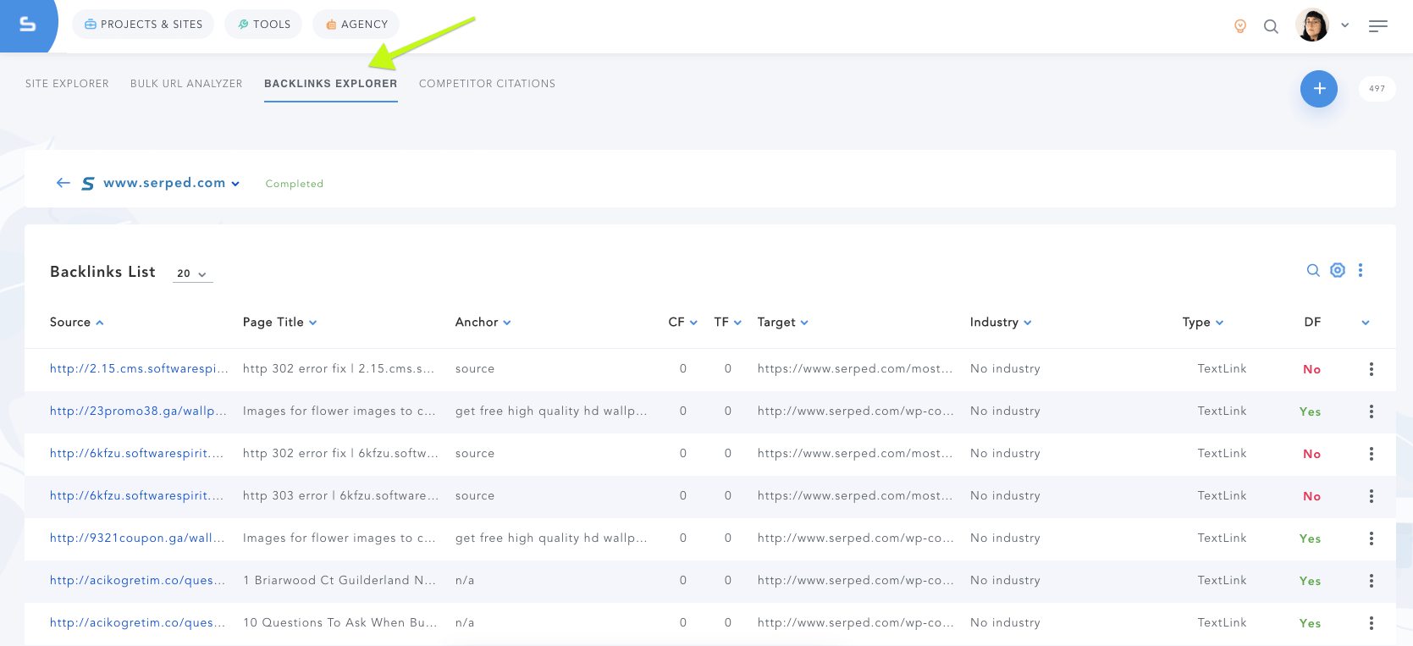Open the www.serped.com site dropdown
This screenshot has width=1413, height=646.
(172, 183)
